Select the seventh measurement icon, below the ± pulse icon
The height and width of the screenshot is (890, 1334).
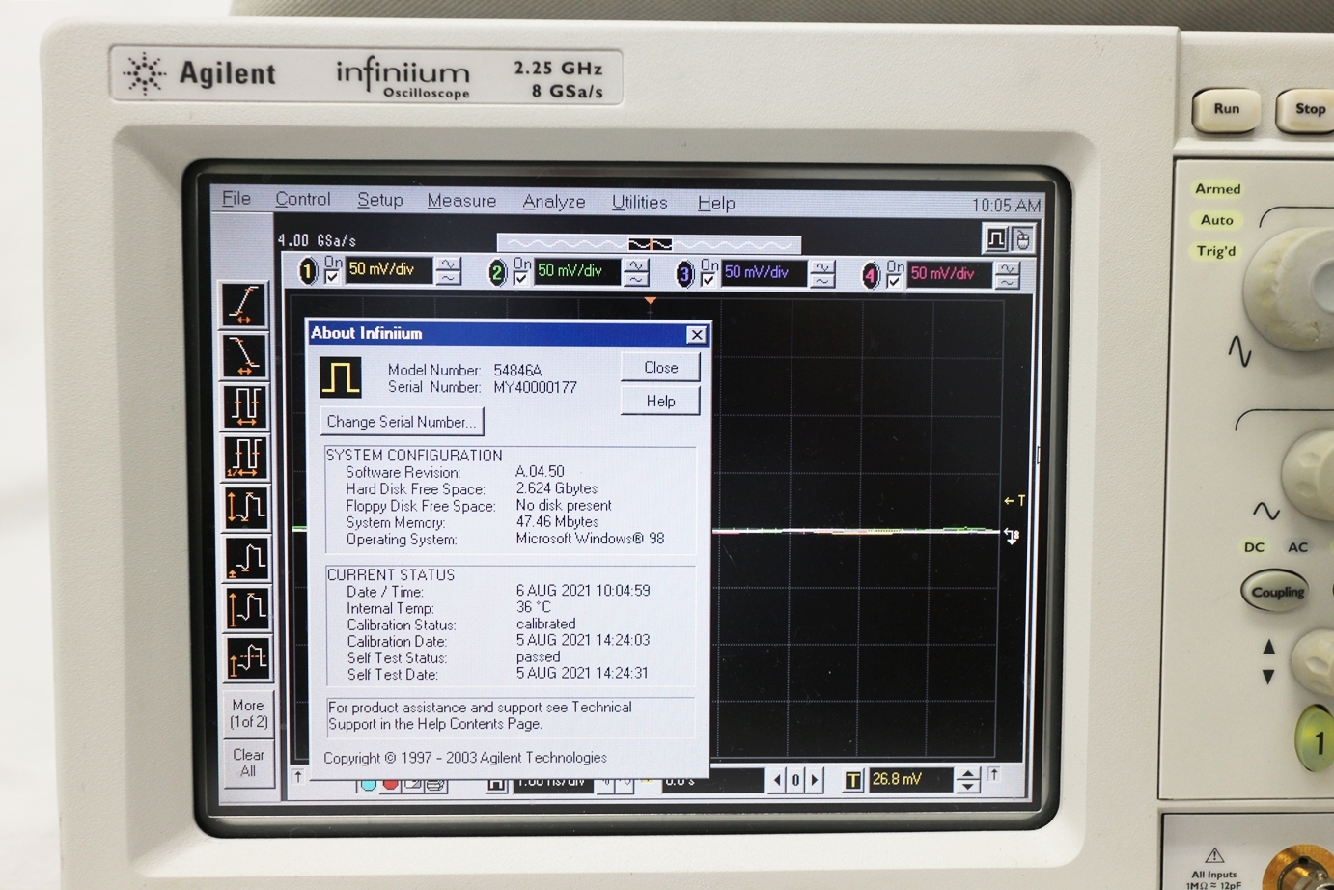(x=247, y=608)
